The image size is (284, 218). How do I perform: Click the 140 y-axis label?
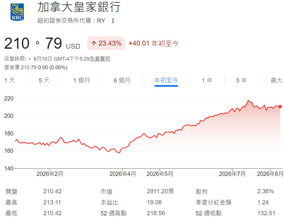pos(9,168)
